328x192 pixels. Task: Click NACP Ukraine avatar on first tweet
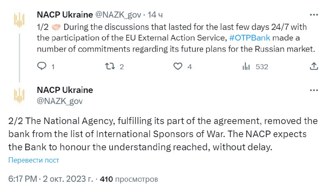(x=19, y=20)
